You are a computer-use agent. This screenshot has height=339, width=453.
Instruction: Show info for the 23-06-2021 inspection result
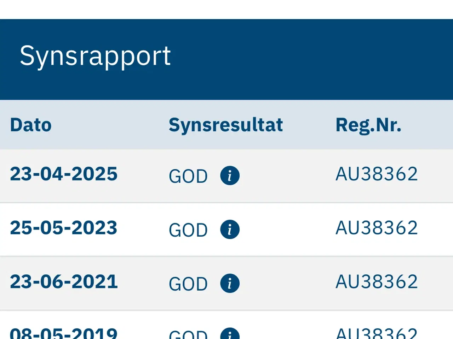230,283
